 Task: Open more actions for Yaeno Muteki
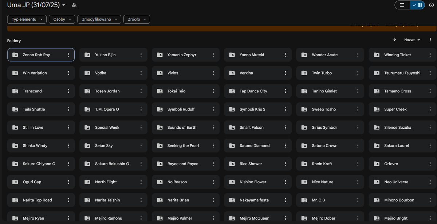286,55
